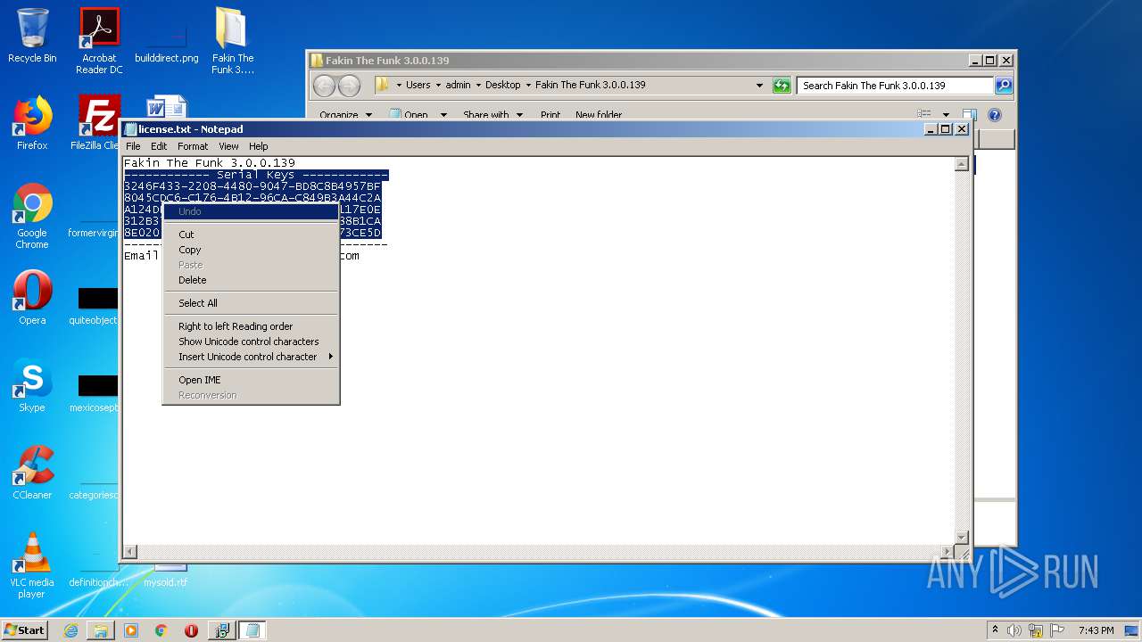
Task: Open Google Chrome desktop shortcut
Action: pos(32,217)
